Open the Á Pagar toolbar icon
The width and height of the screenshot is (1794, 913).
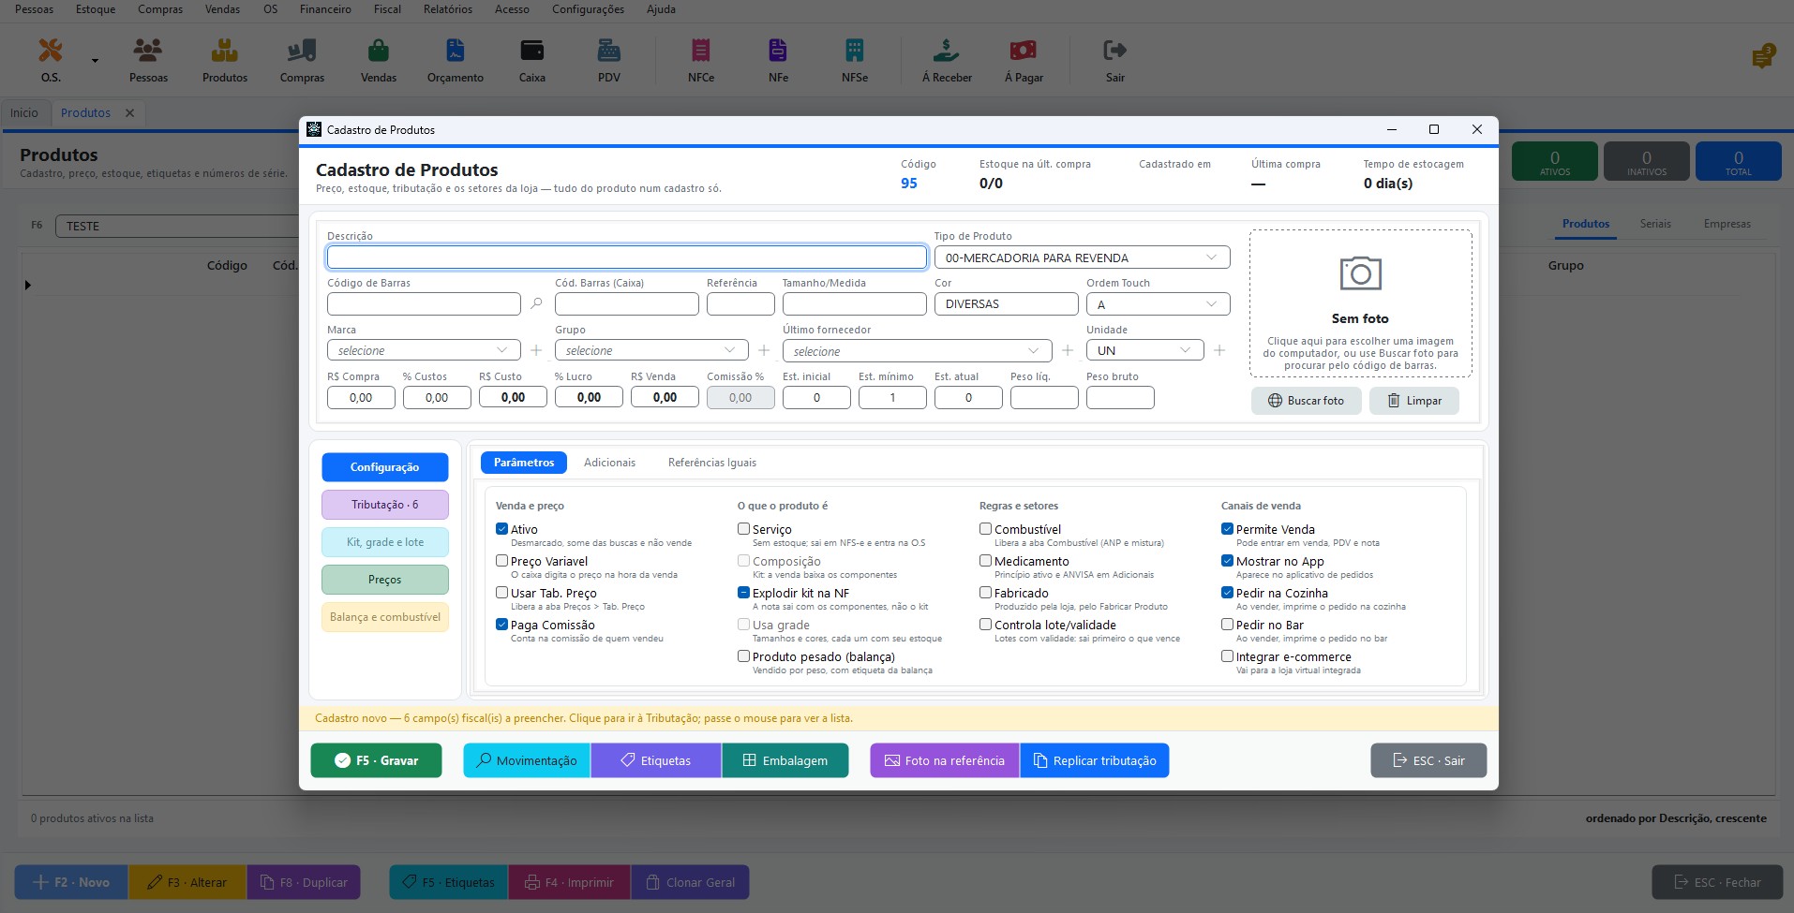coord(1024,60)
